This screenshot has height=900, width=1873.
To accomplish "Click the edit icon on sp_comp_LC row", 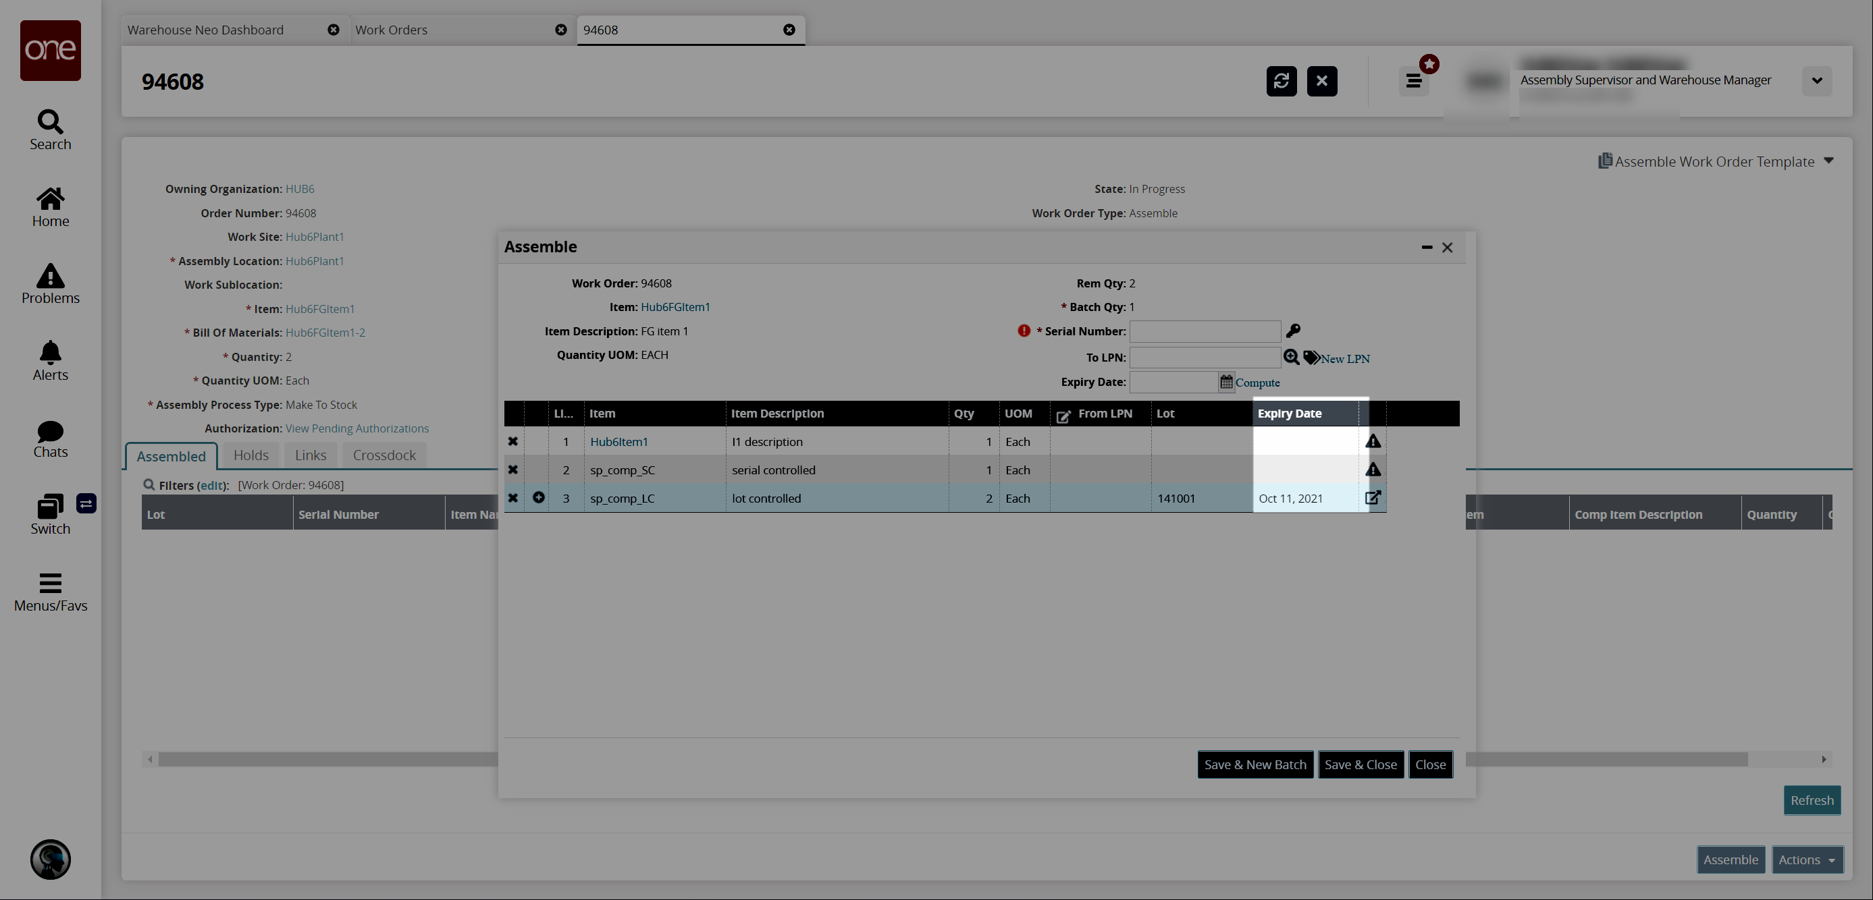I will point(1372,499).
